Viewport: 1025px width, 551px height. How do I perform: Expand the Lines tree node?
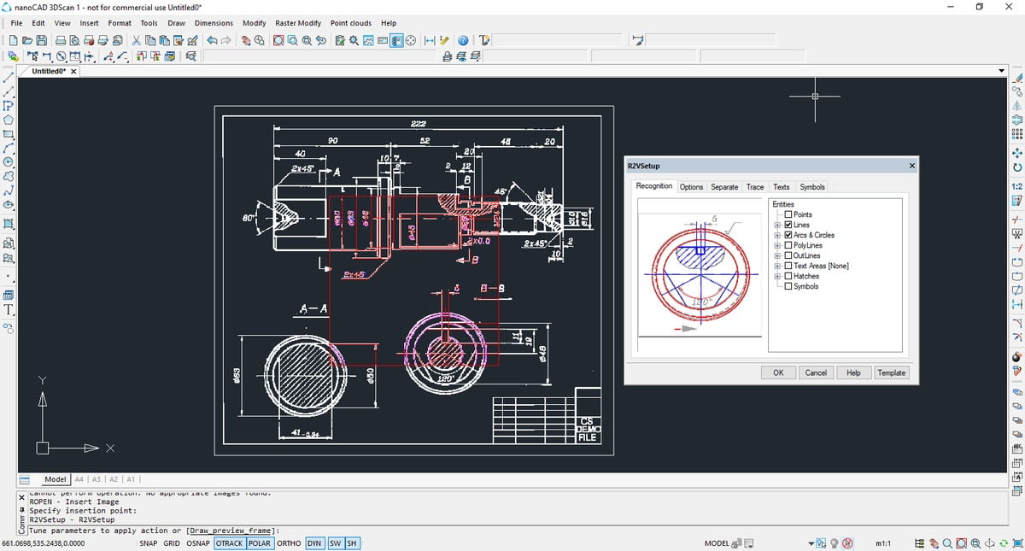click(778, 225)
